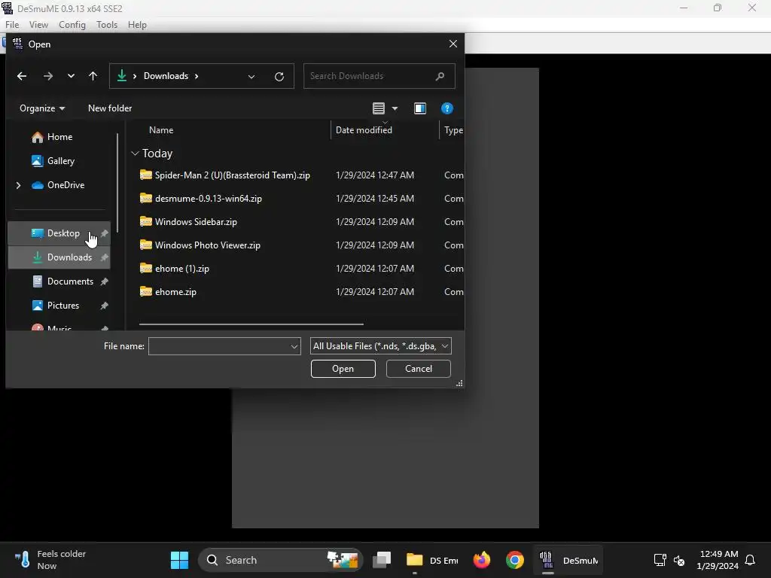
Task: Go to Downloads in sidebar
Action: tap(59, 257)
